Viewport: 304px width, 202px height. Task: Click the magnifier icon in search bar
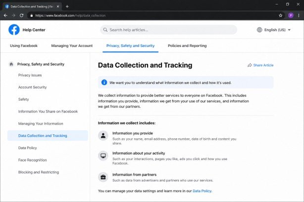(x=105, y=30)
